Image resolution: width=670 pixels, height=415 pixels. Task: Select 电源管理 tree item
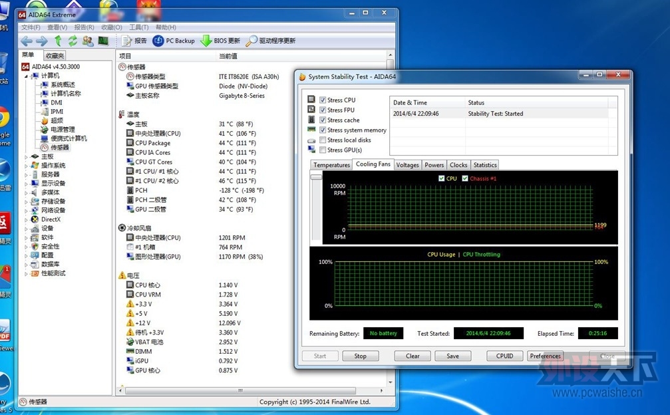[63, 130]
